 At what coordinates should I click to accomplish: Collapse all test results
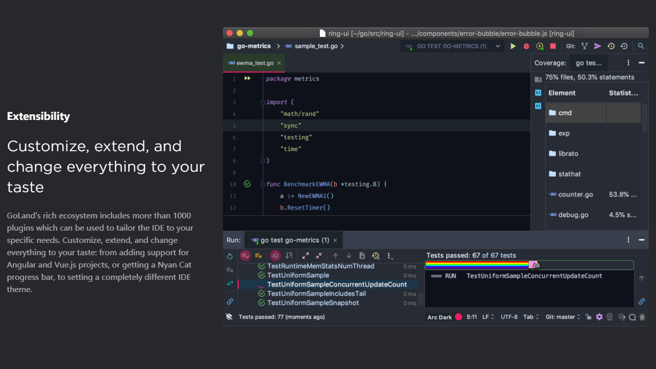point(319,256)
